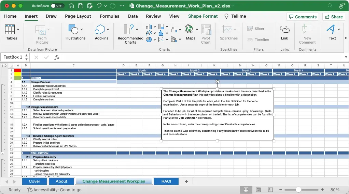Open the Page Layout tab

coord(78,16)
